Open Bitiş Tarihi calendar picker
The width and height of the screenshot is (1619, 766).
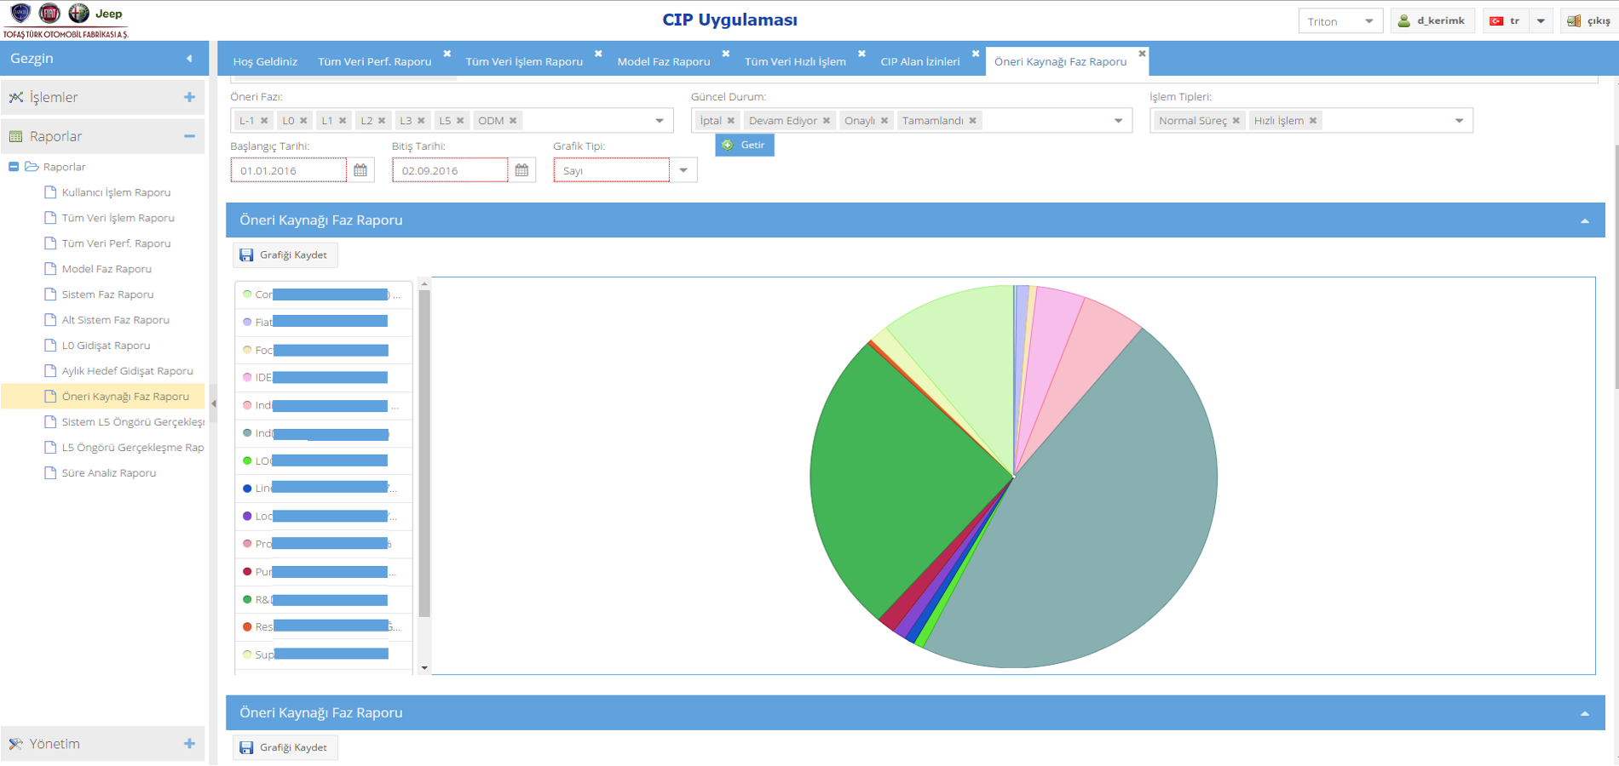click(x=521, y=170)
